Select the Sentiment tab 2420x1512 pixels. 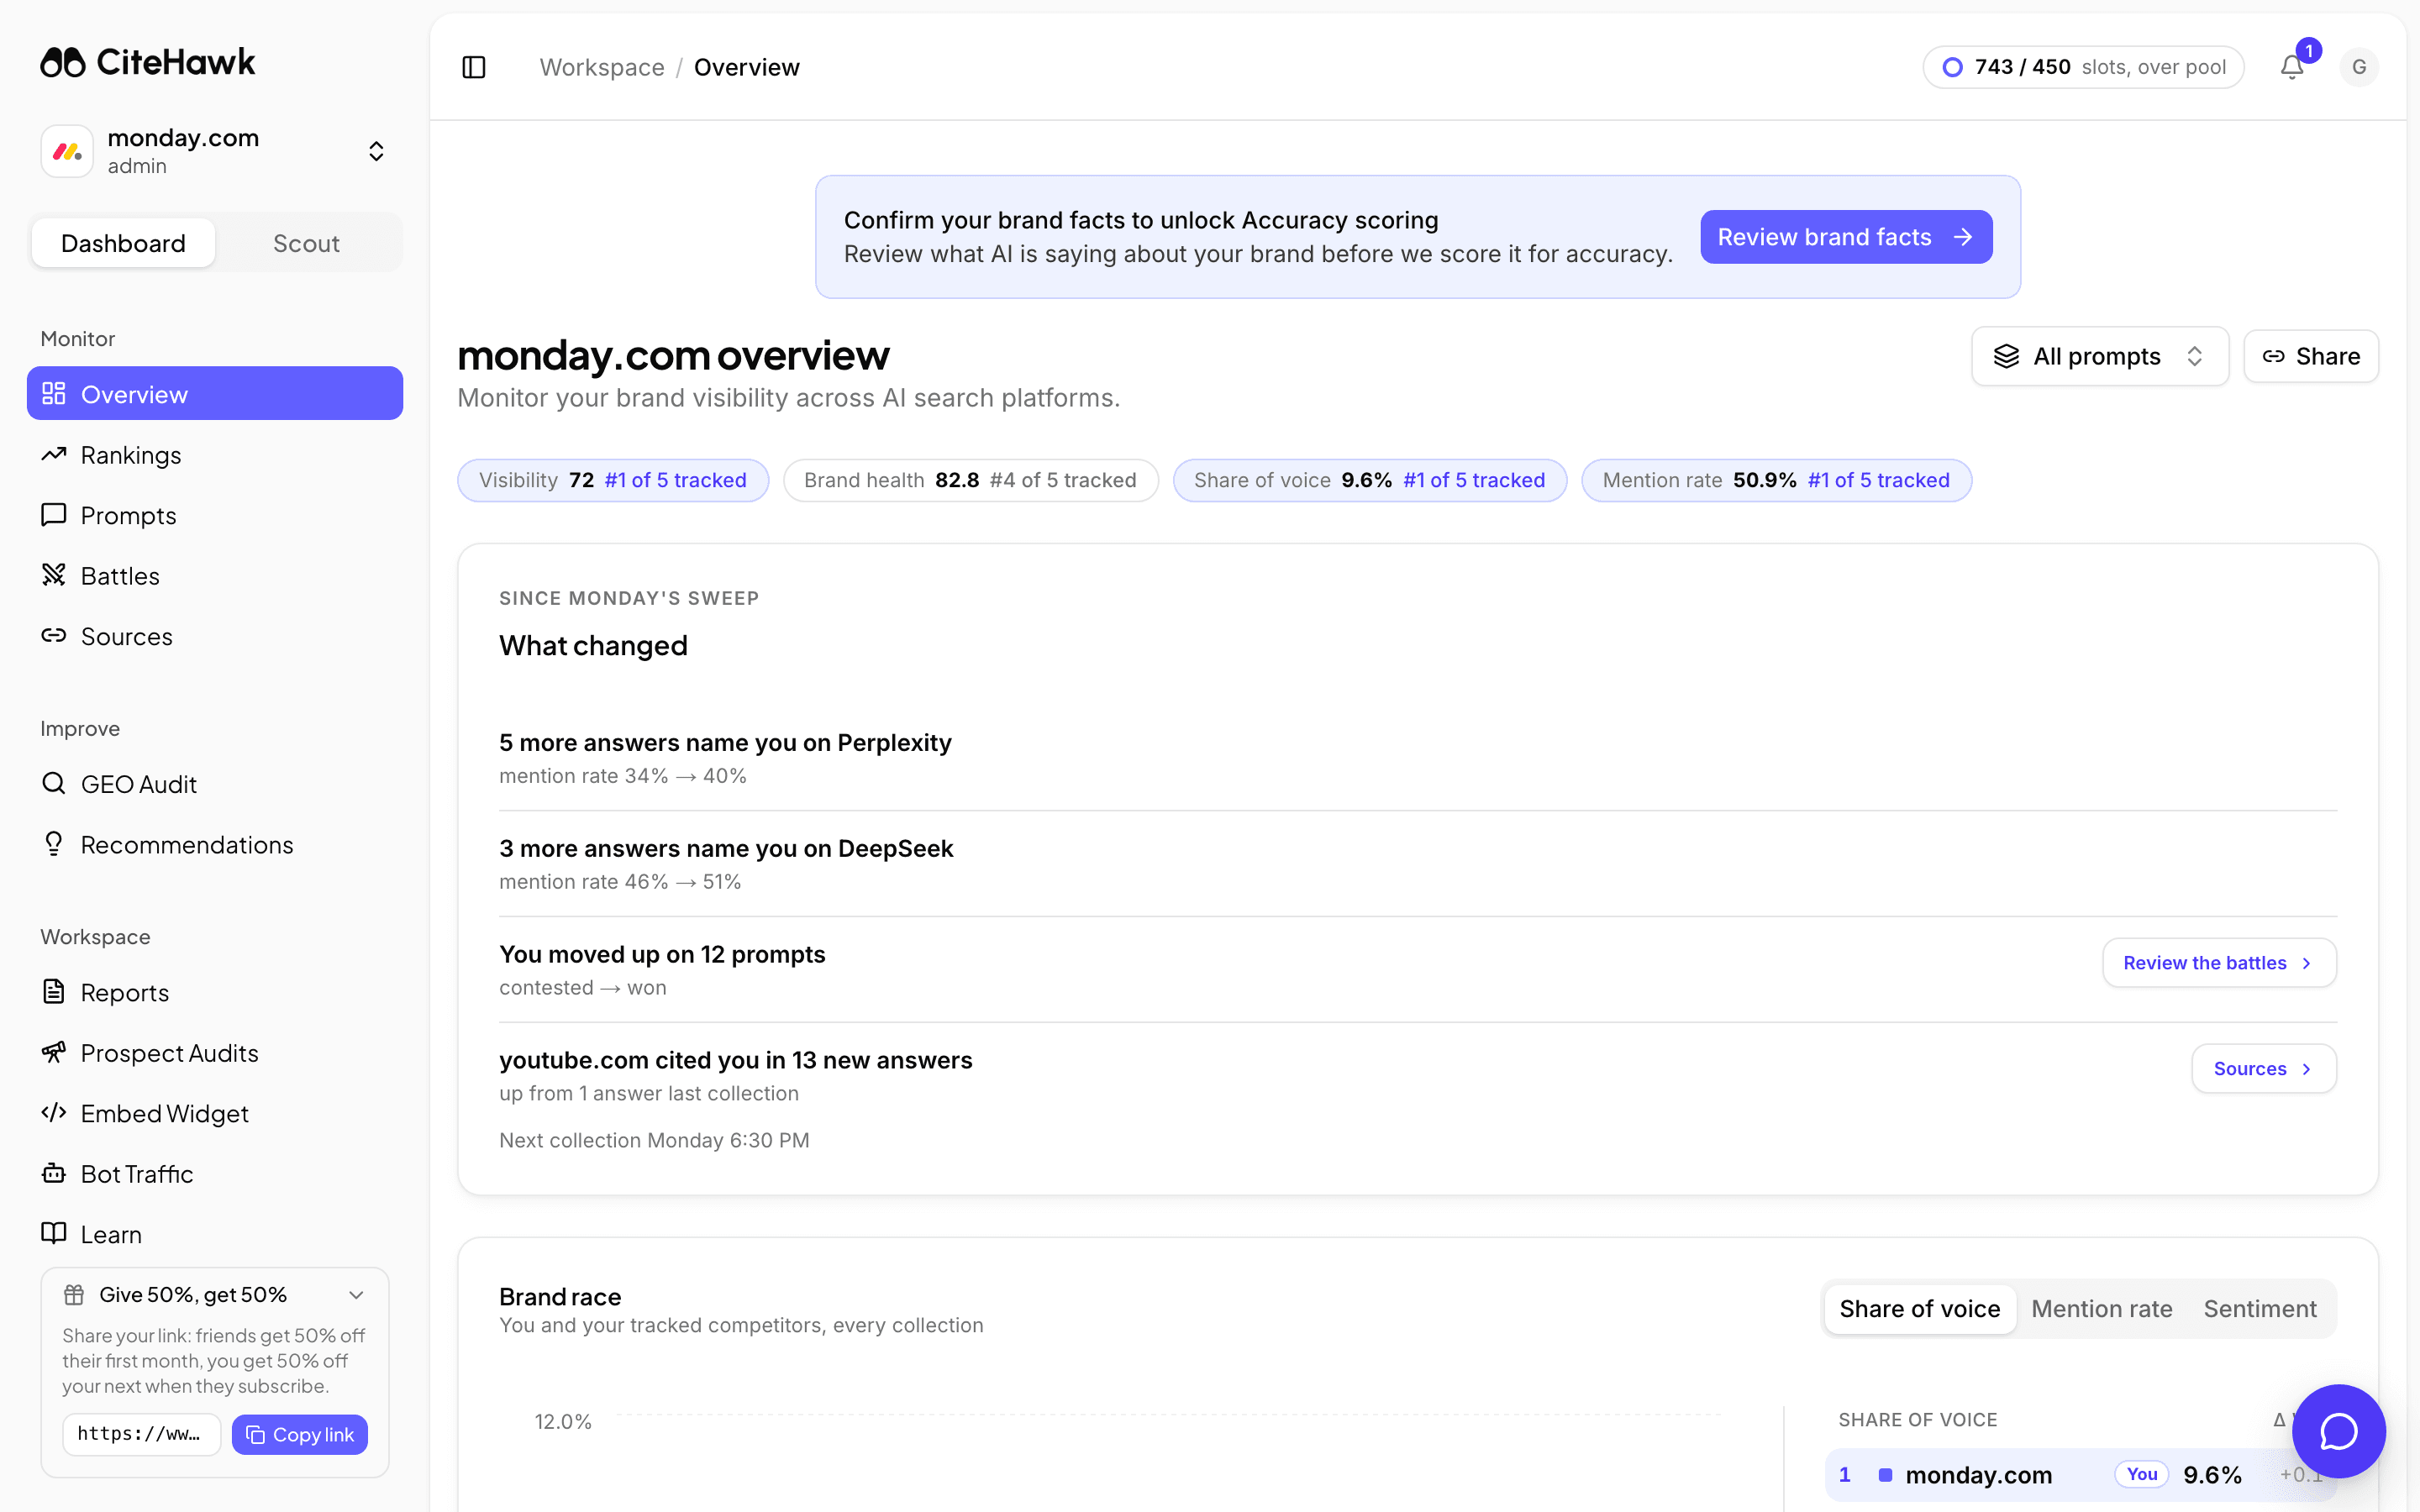tap(2259, 1309)
